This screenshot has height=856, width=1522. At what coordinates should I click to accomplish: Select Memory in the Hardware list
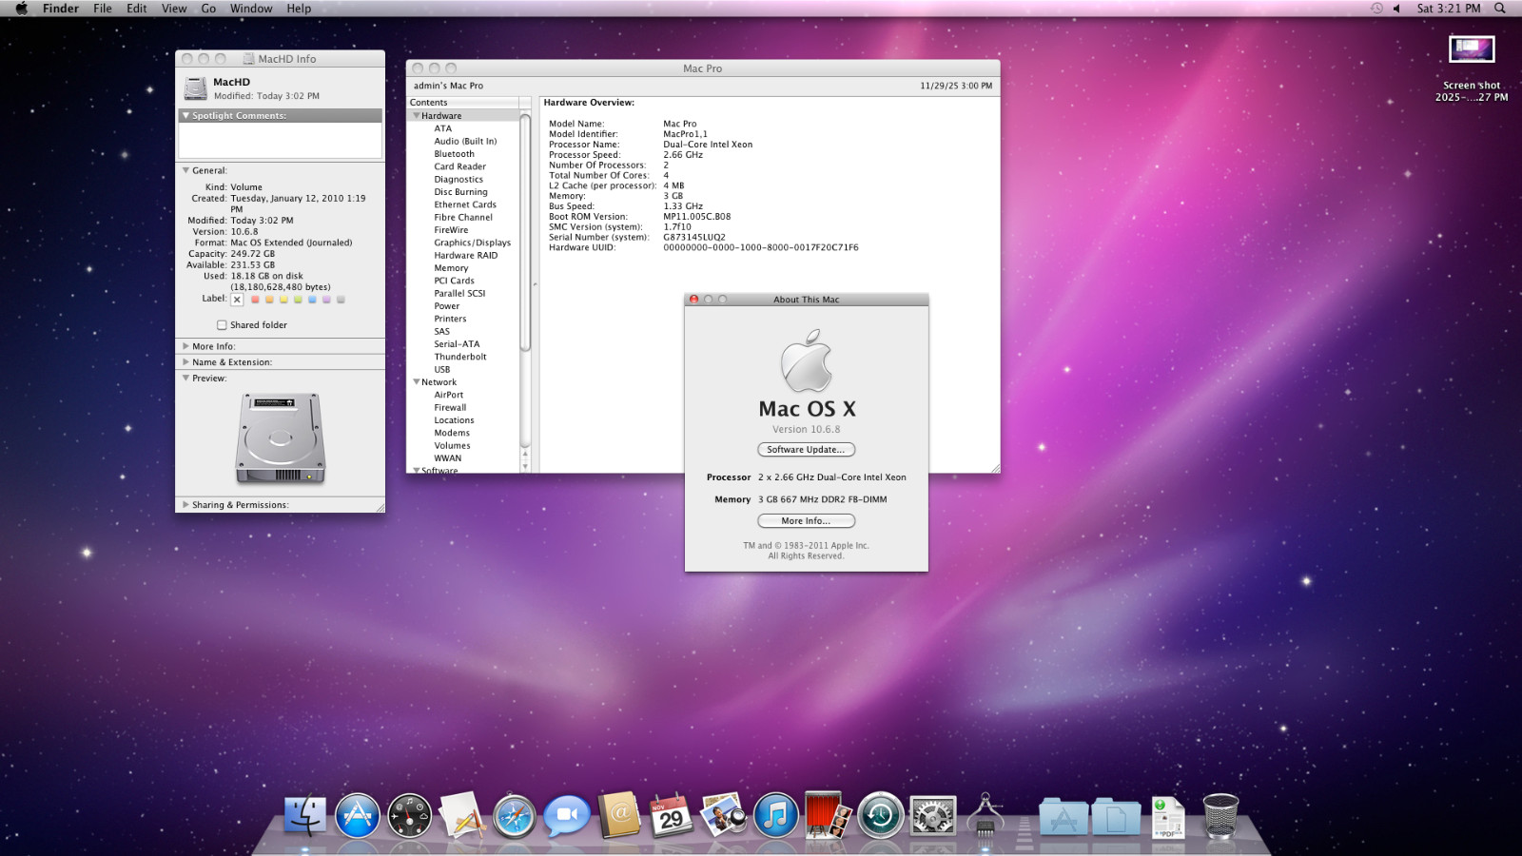pyautogui.click(x=451, y=268)
